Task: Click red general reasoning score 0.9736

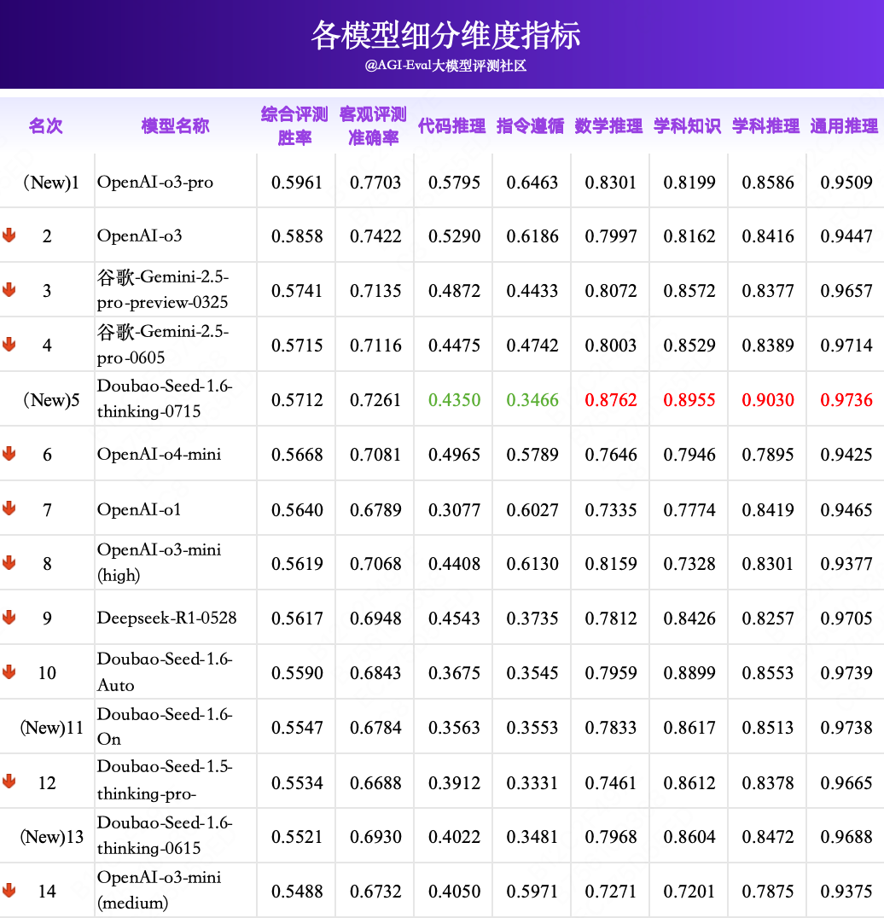Action: (x=846, y=400)
